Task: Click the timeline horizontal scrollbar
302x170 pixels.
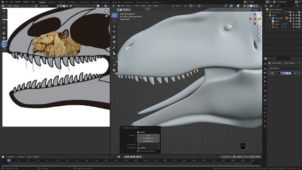Action: (x=131, y=166)
